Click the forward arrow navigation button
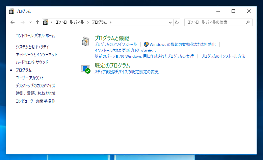This screenshot has width=263, height=160. 23,22
